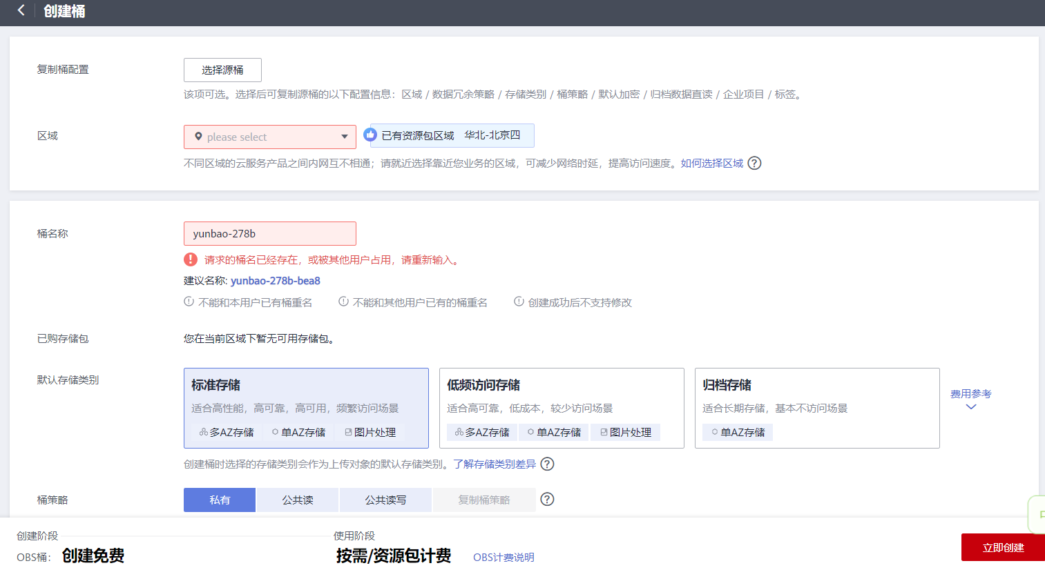
Task: Click the help icon next to bucket policy options
Action: pos(546,499)
